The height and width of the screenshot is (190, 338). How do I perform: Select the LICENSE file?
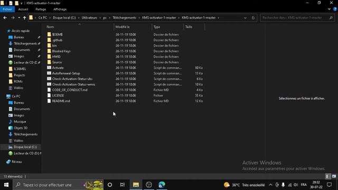[x=58, y=96]
